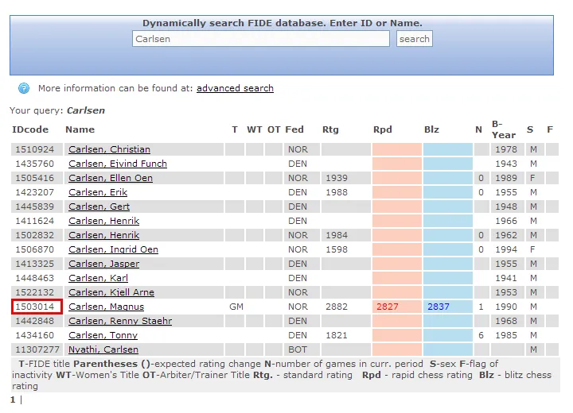Screen dimensions: 573x413
Task: Open Carlsen, Renny Staehr profile
Action: click(x=120, y=321)
